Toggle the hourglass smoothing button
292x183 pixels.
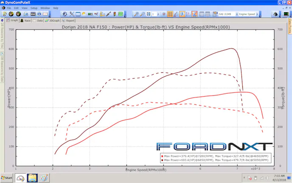point(194,14)
